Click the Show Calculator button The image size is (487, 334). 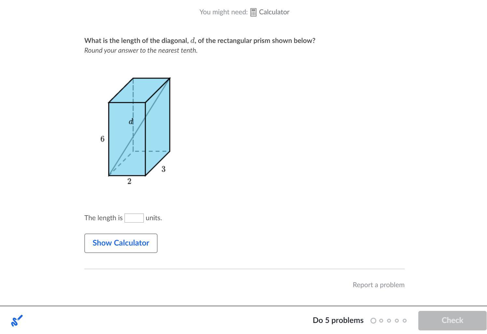pyautogui.click(x=121, y=243)
